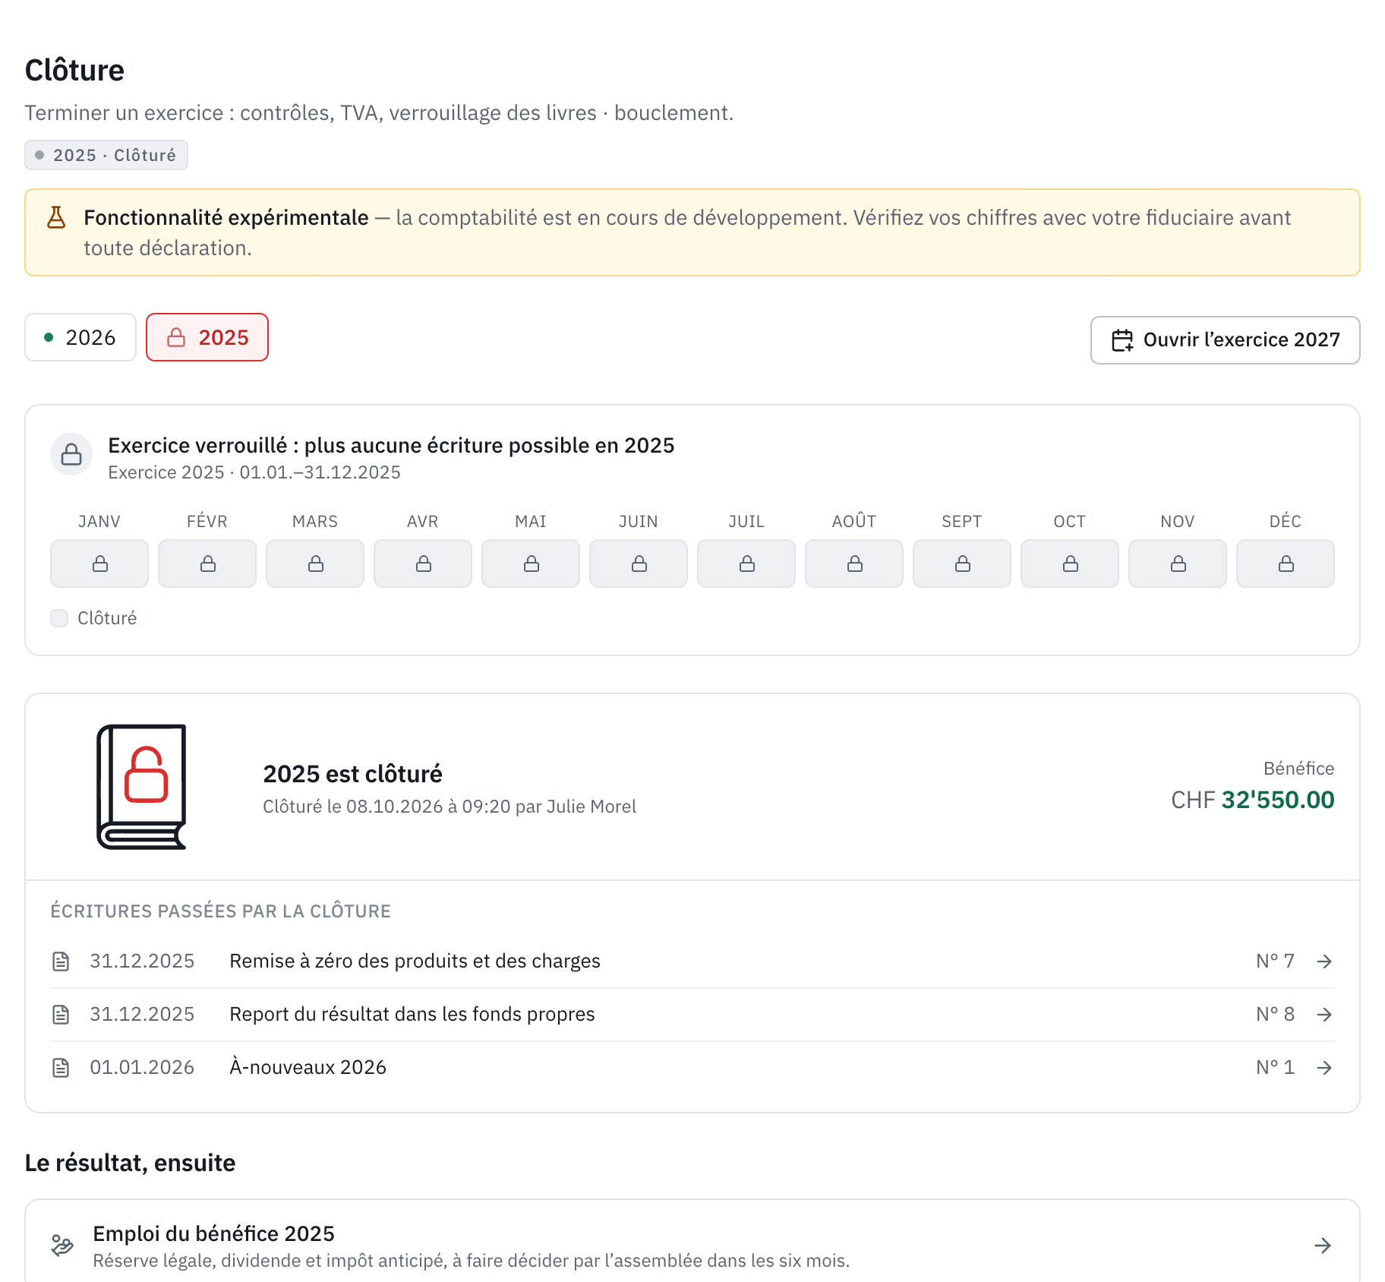Click document icon of À-nouveaux 2026 row

[61, 1068]
